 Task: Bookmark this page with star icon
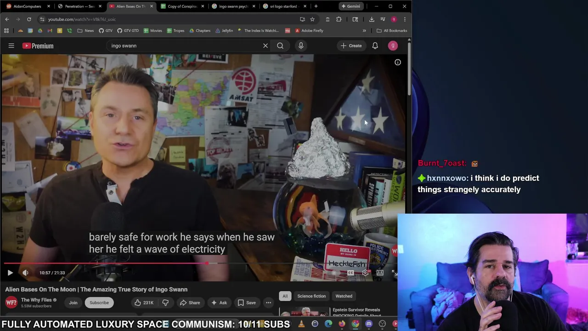point(312,19)
